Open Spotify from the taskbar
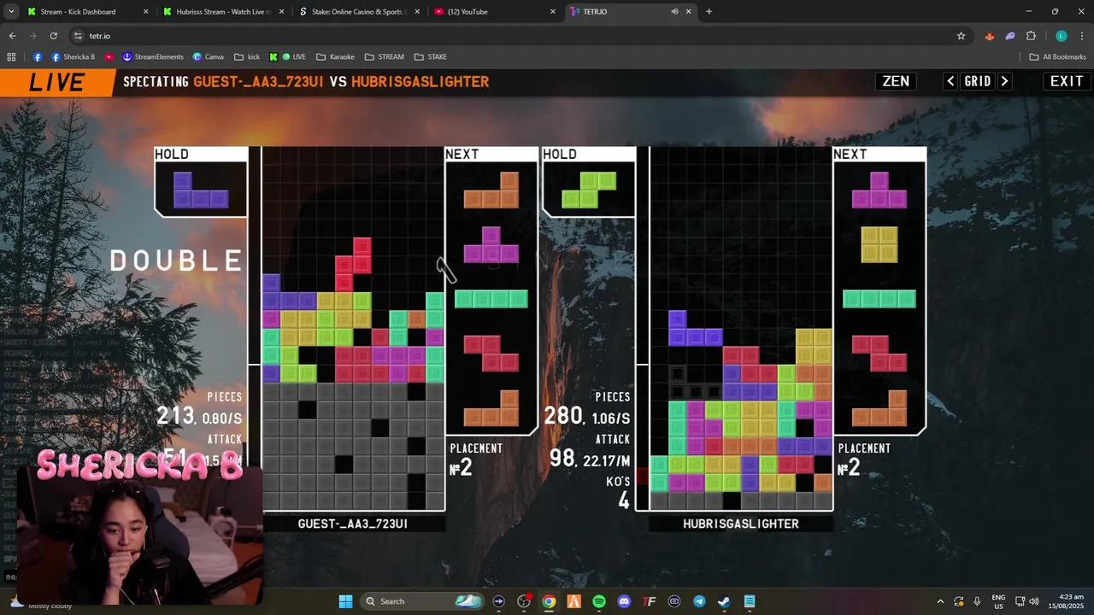This screenshot has width=1094, height=615. (599, 601)
